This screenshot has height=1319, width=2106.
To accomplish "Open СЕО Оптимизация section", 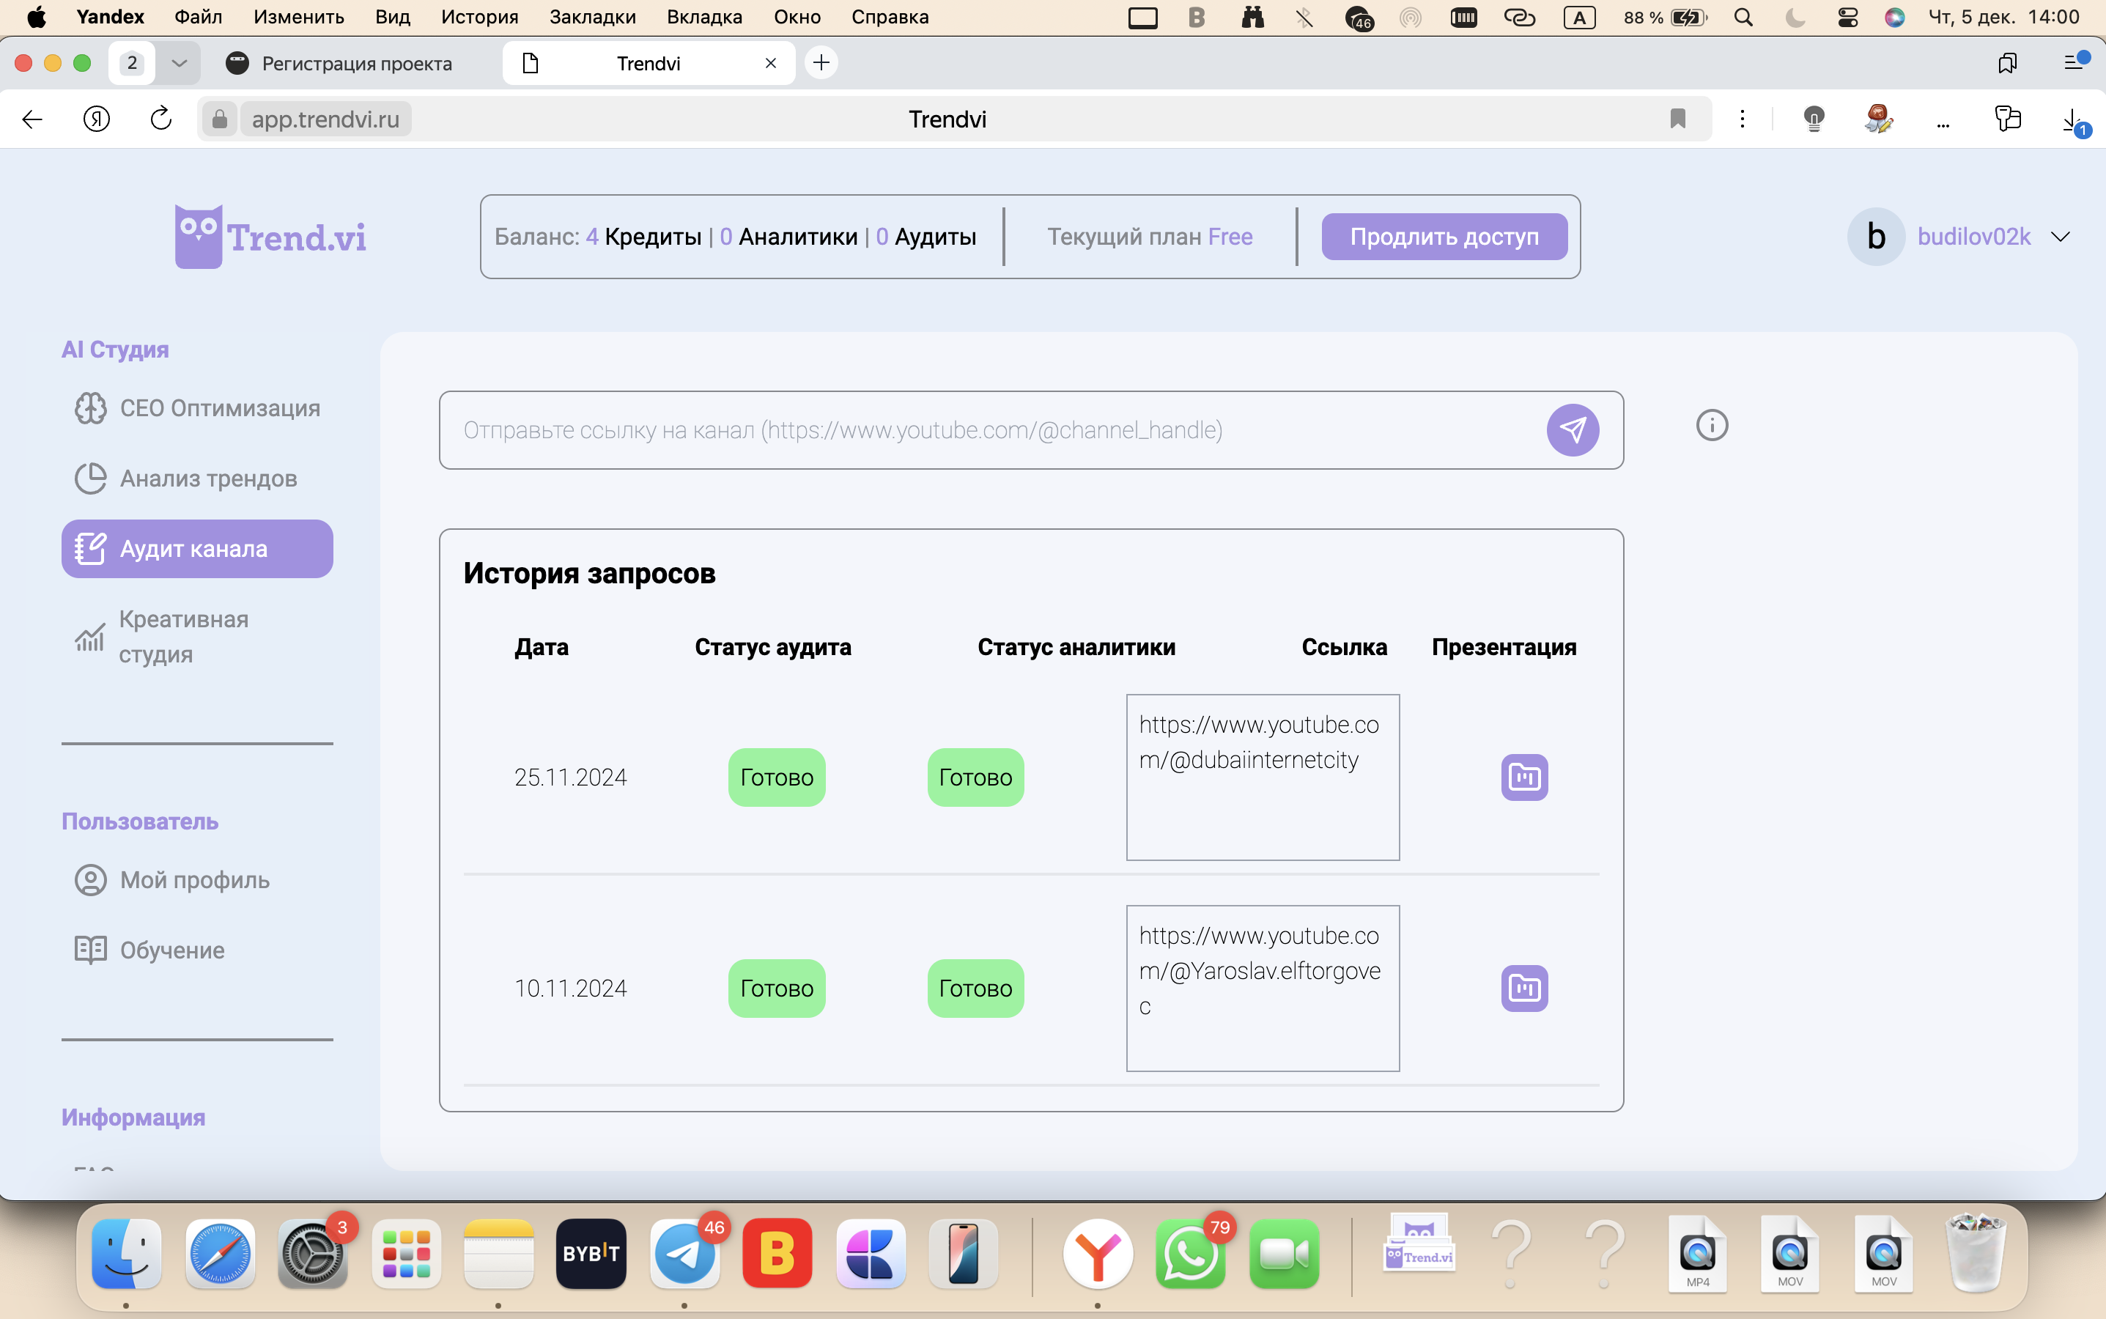I will pos(219,407).
